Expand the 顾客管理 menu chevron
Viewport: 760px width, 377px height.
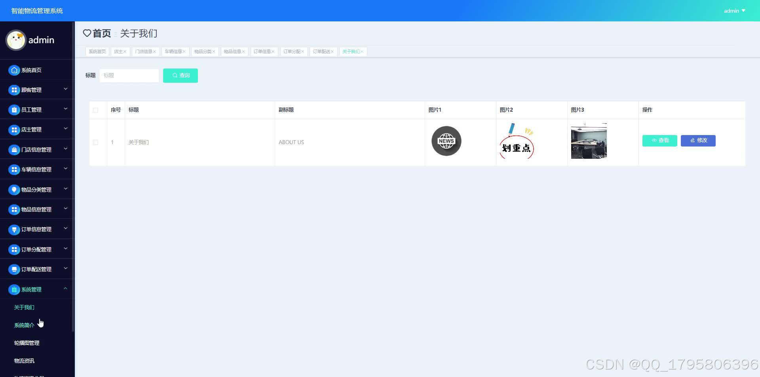pyautogui.click(x=66, y=89)
